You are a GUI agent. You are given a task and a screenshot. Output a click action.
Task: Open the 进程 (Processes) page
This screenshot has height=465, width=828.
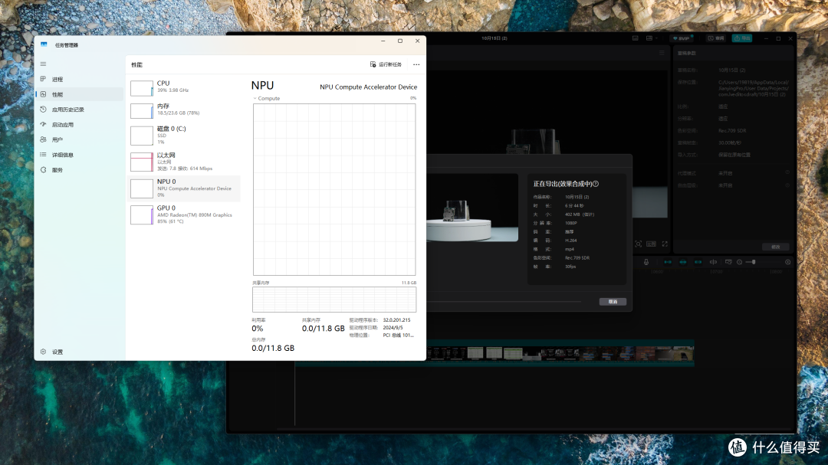click(58, 79)
